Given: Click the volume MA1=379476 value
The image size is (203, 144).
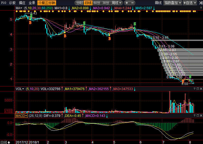Looking at the screenshot, I should pyautogui.click(x=75, y=89).
